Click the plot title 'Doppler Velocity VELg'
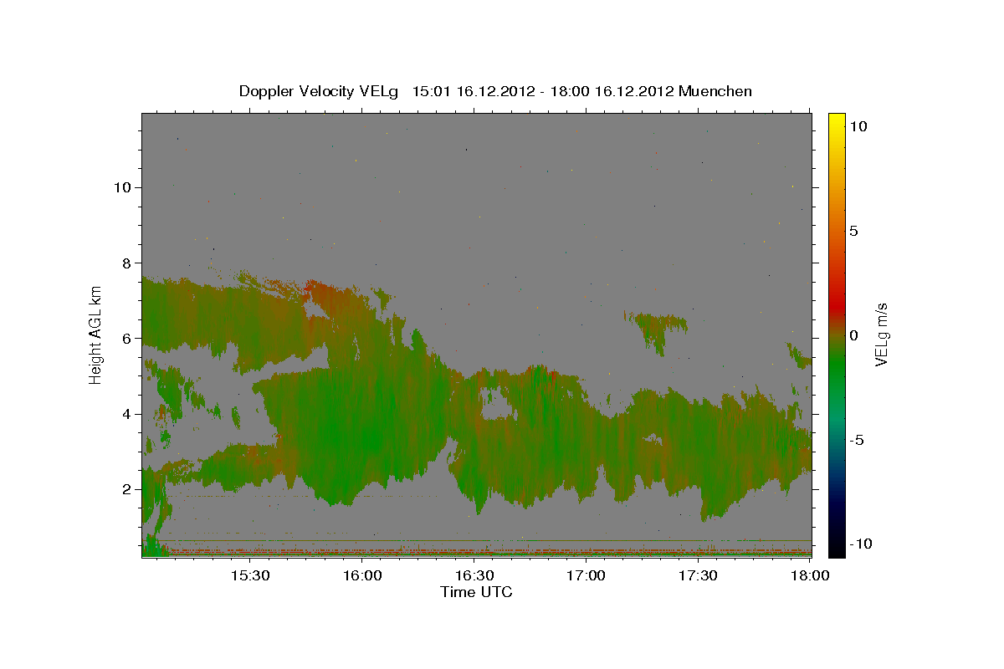This screenshot has height=669, width=1004. pos(320,91)
